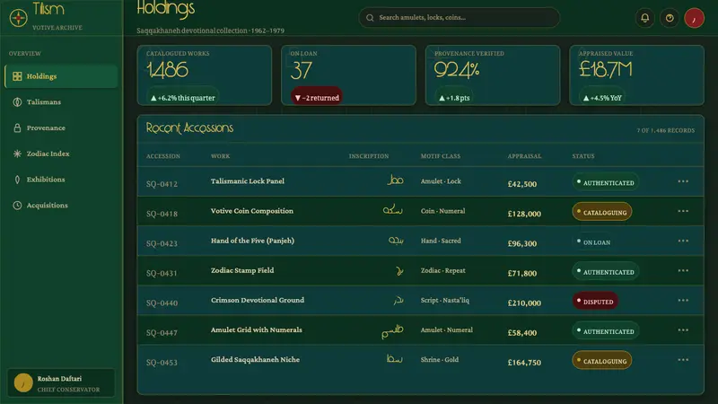
Task: Click 'Shrine · Gold' motif class
Action: coord(440,360)
